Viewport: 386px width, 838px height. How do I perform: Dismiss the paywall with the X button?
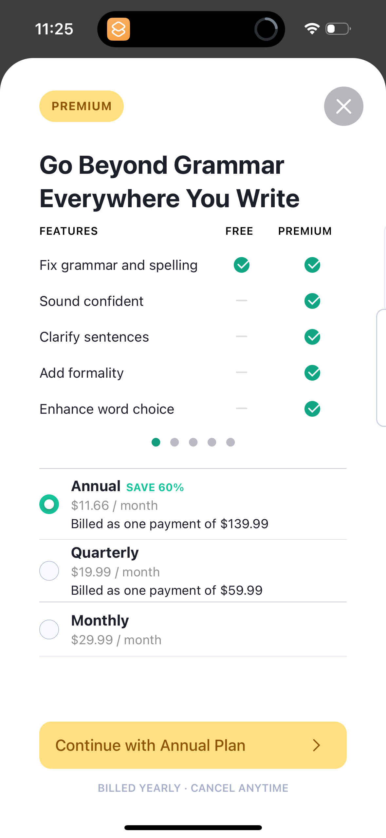tap(343, 106)
